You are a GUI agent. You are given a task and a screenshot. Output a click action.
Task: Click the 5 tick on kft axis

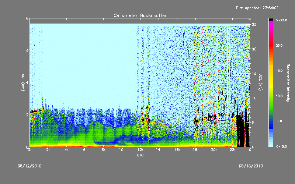click(x=253, y=123)
